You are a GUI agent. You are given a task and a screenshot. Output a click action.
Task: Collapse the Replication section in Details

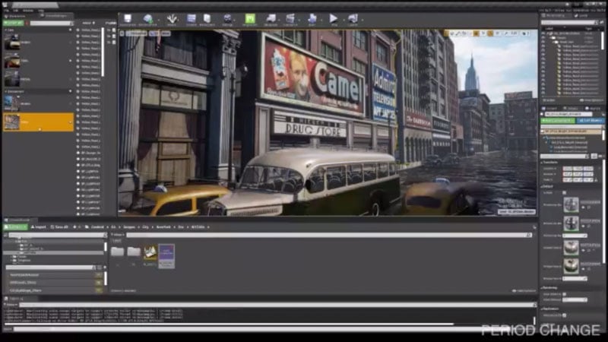[542, 309]
